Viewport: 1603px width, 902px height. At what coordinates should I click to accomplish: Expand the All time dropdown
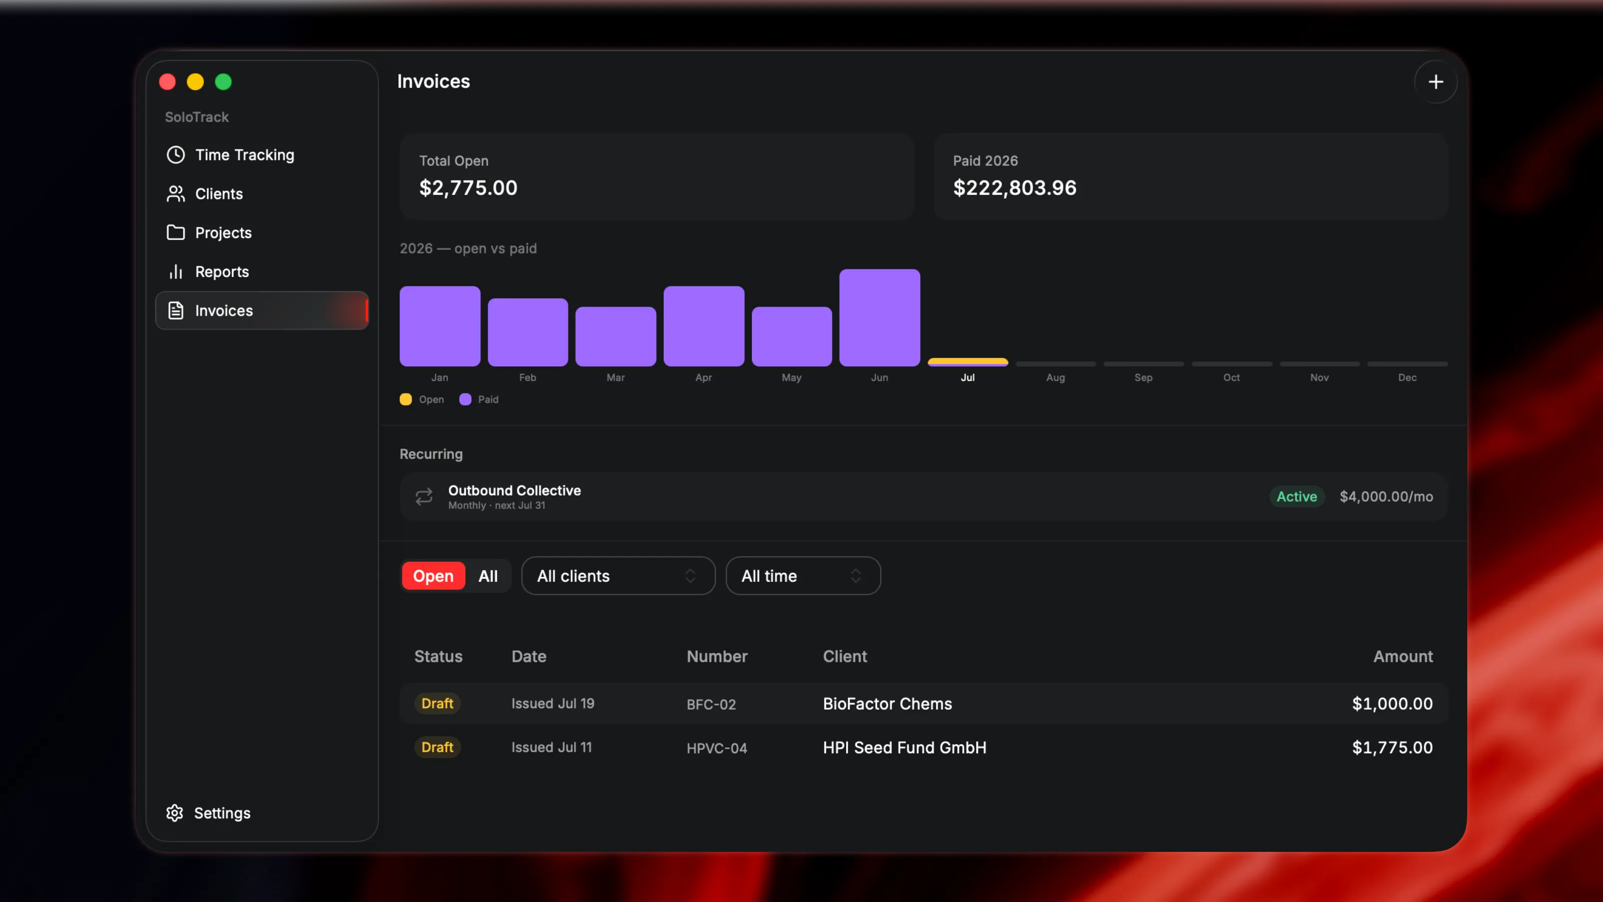(803, 576)
